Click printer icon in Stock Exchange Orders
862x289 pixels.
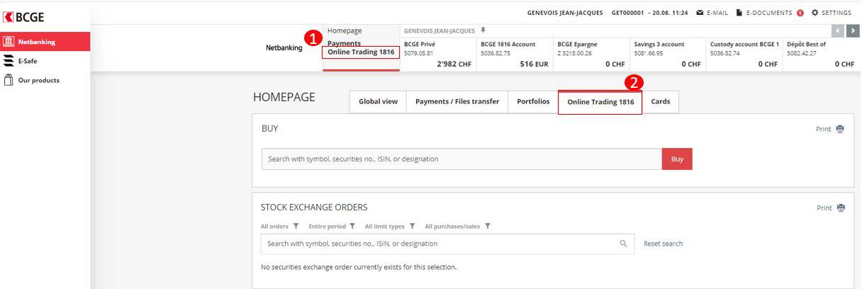(841, 208)
